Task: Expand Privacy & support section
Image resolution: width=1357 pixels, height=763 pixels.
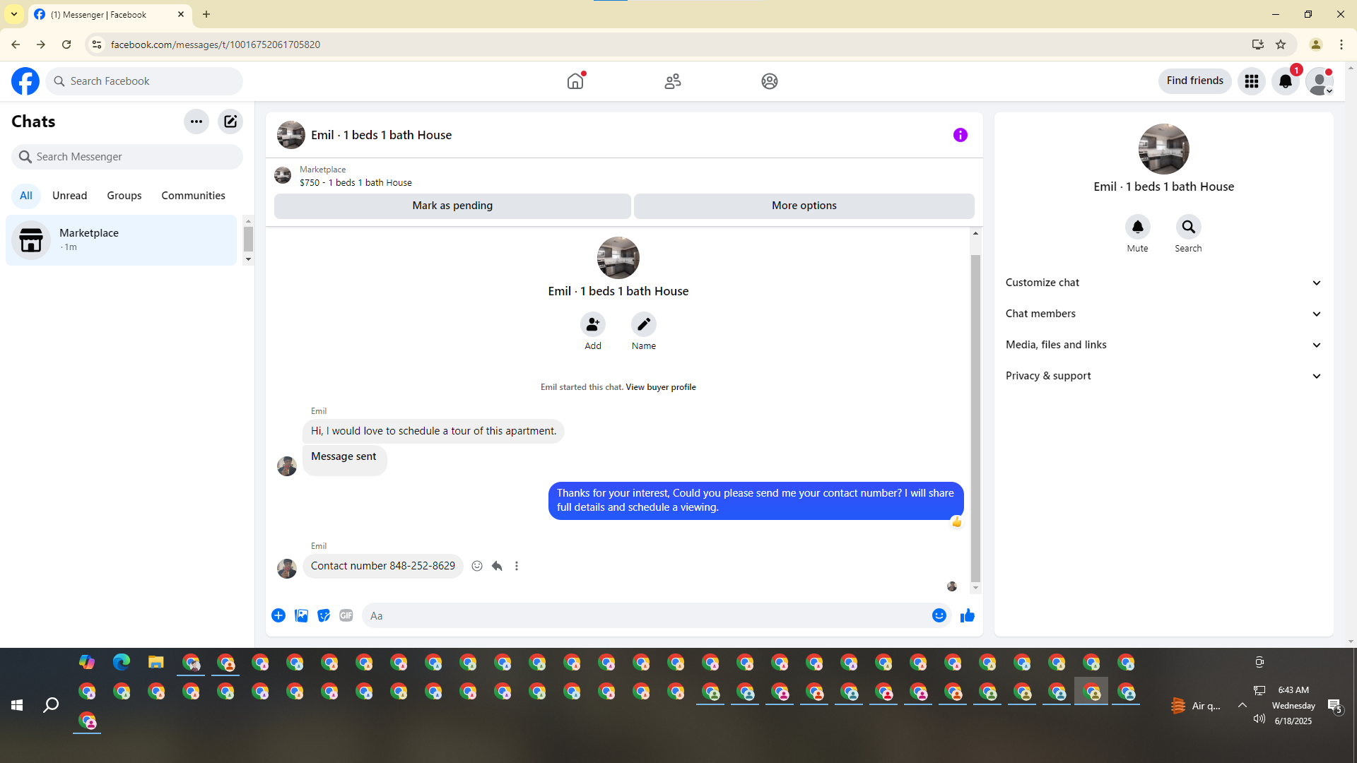Action: pyautogui.click(x=1164, y=376)
